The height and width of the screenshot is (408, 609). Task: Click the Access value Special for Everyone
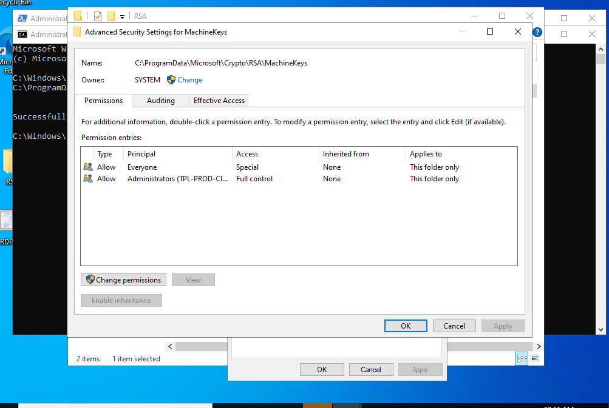point(247,167)
